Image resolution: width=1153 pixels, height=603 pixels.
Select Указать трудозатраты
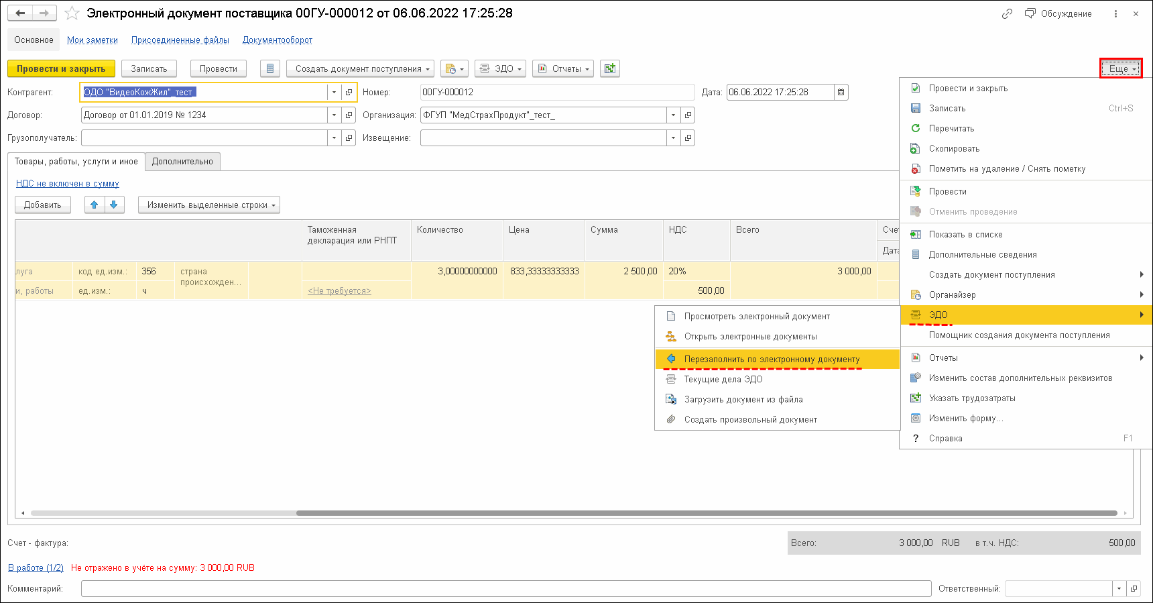1025,398
